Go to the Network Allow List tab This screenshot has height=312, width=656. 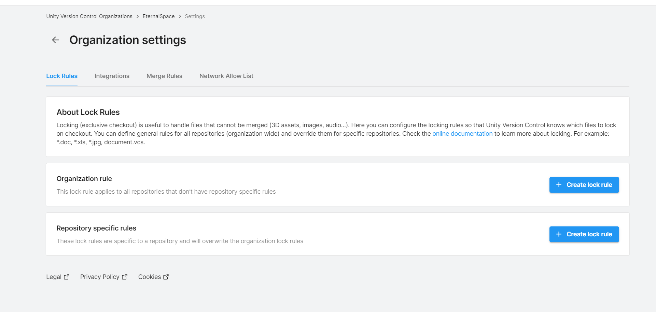[x=226, y=76]
